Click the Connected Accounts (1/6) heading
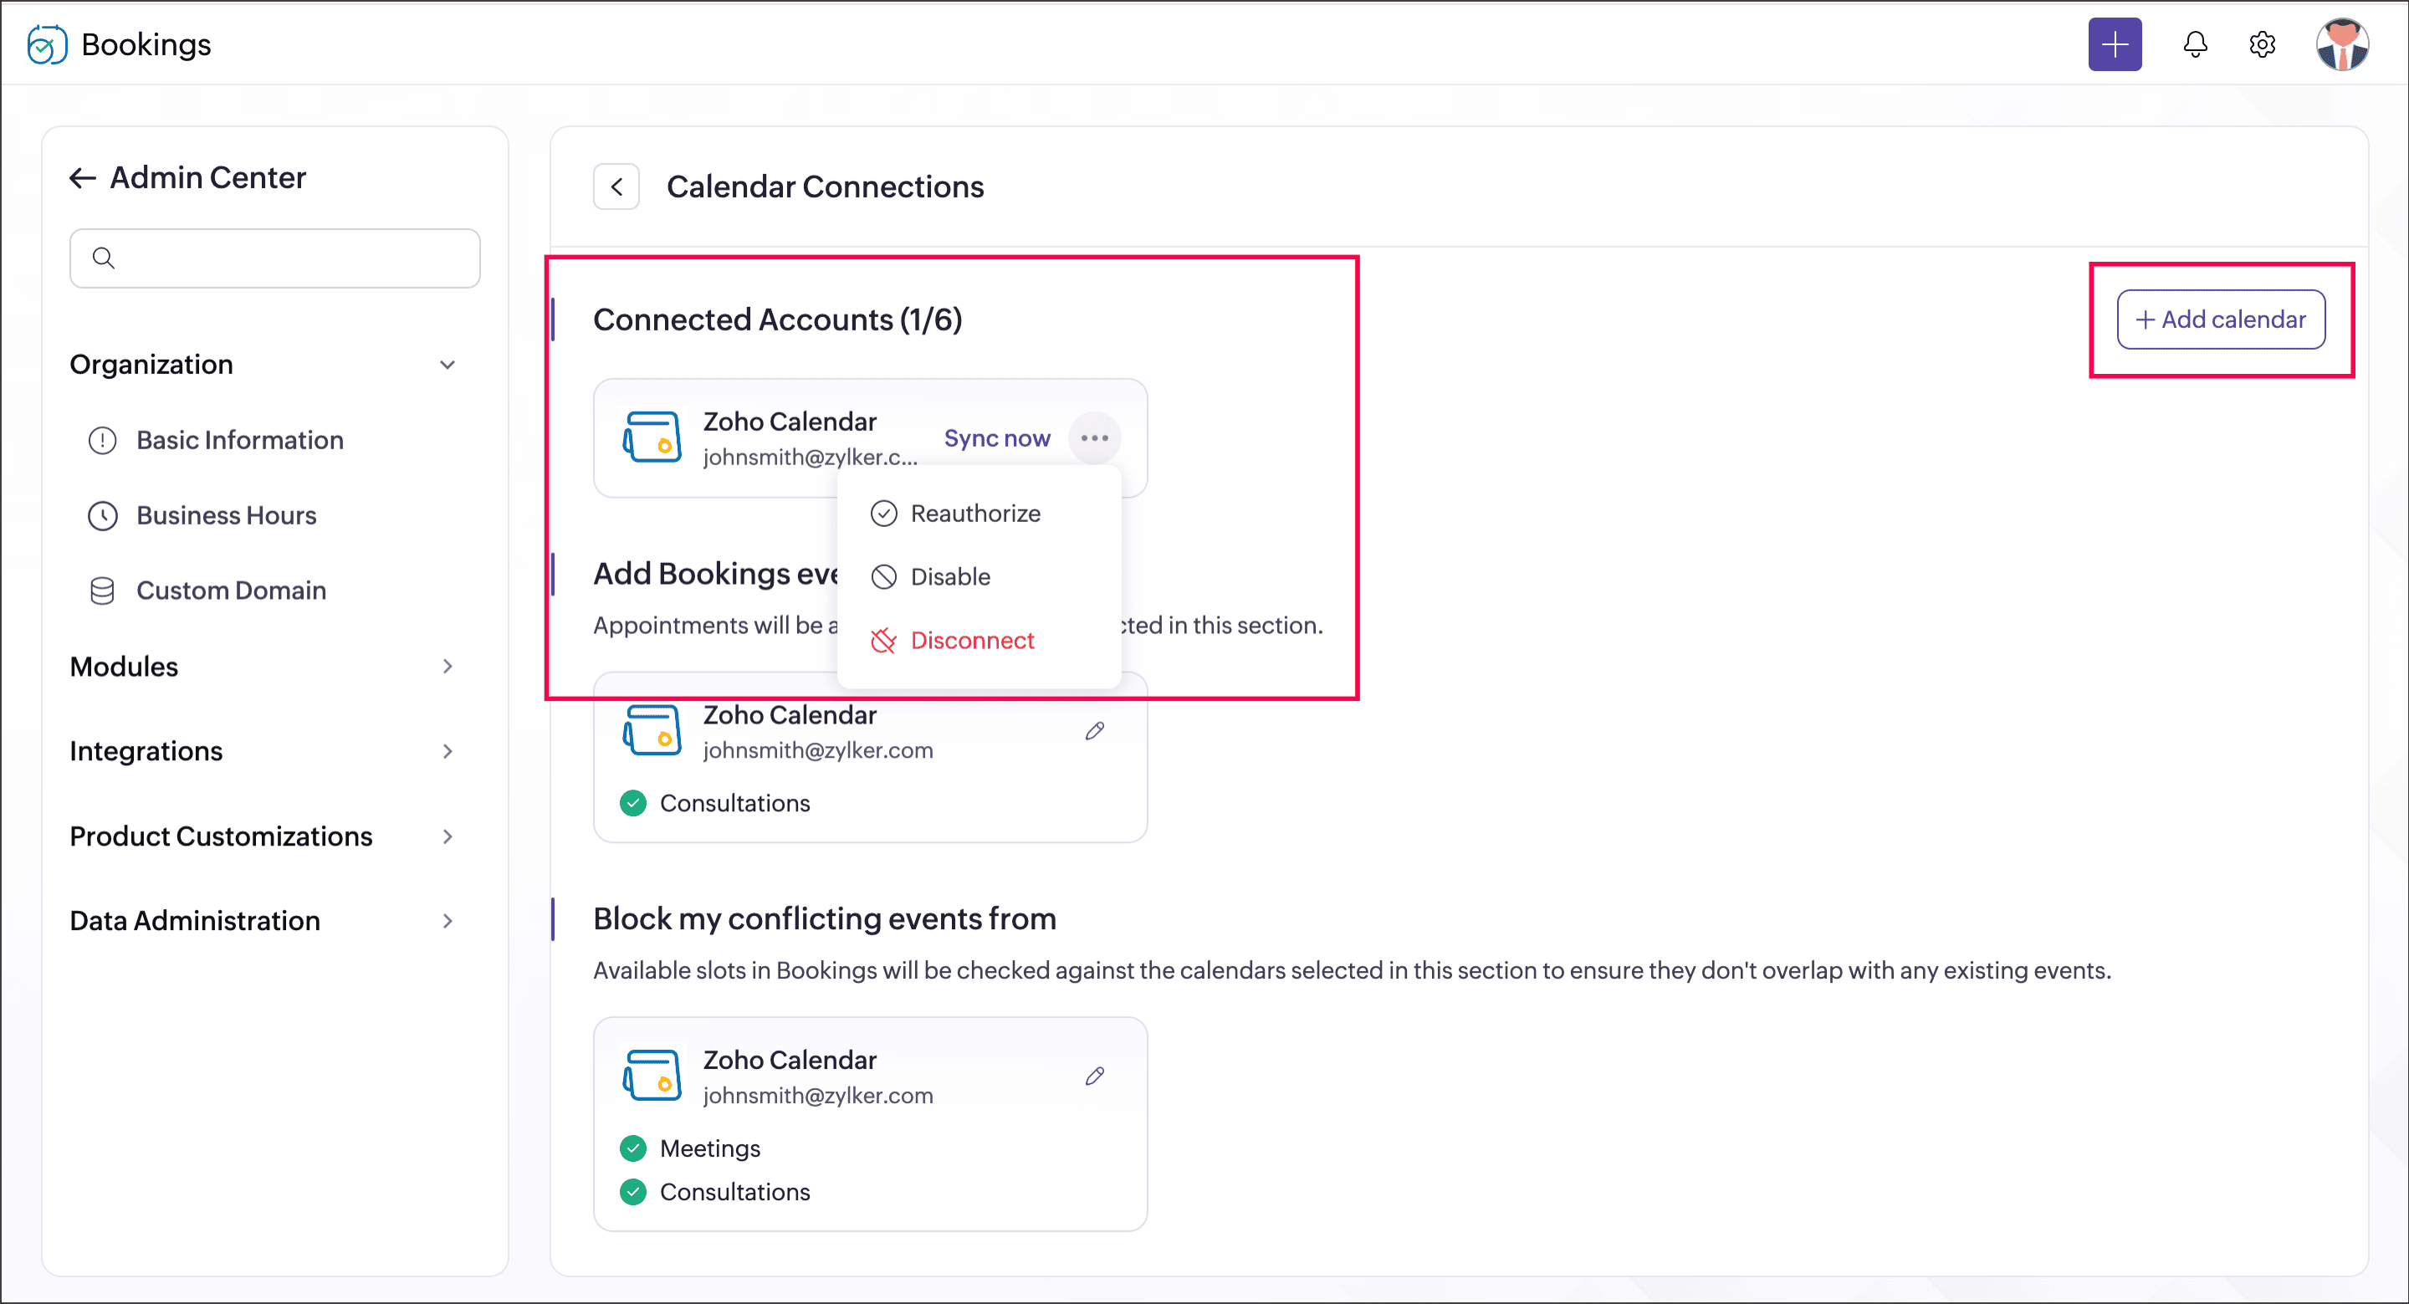This screenshot has width=2409, height=1304. point(777,320)
